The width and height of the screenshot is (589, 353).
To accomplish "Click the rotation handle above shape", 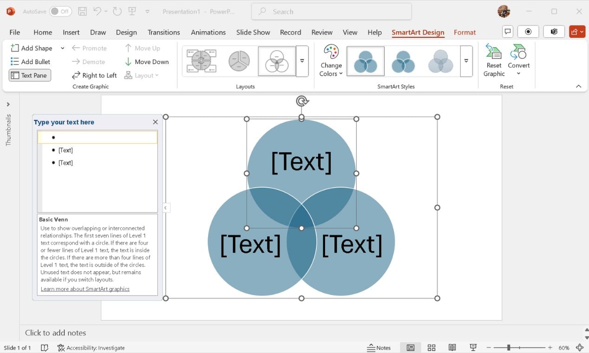I will coord(302,101).
